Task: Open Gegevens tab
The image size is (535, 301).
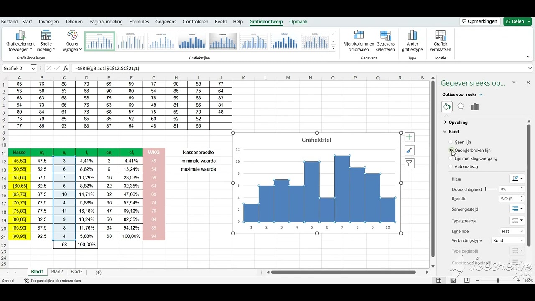Action: pos(166,22)
